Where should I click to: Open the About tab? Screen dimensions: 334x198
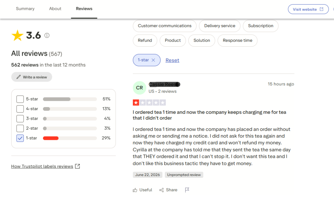coord(55,9)
